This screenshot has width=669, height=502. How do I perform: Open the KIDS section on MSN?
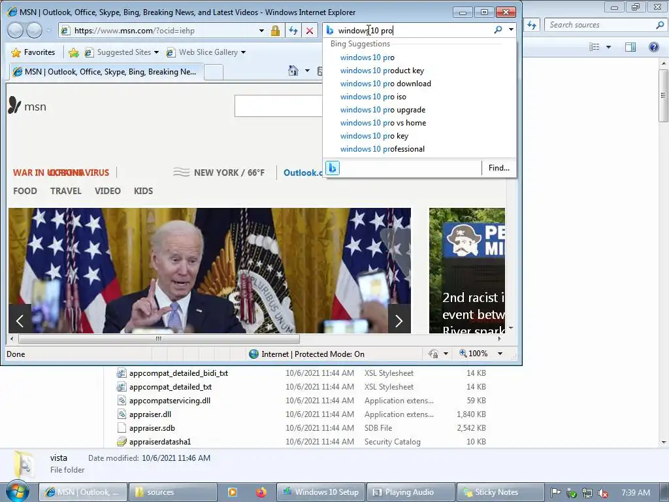143,191
